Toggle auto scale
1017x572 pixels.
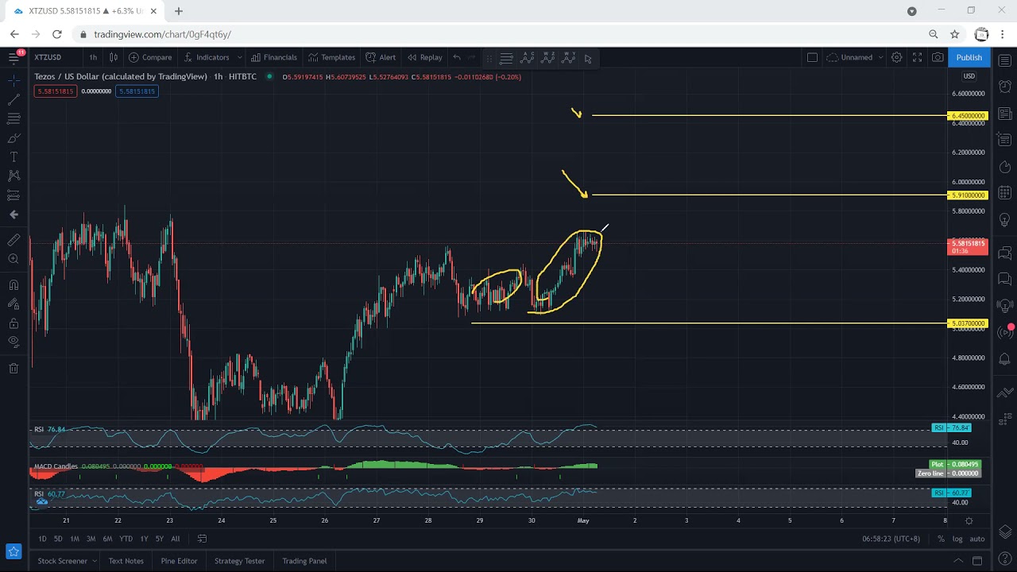(x=977, y=539)
